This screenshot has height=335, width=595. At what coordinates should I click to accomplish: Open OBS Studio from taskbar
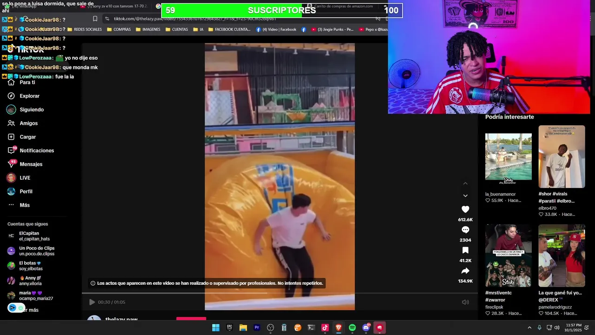pos(271,328)
